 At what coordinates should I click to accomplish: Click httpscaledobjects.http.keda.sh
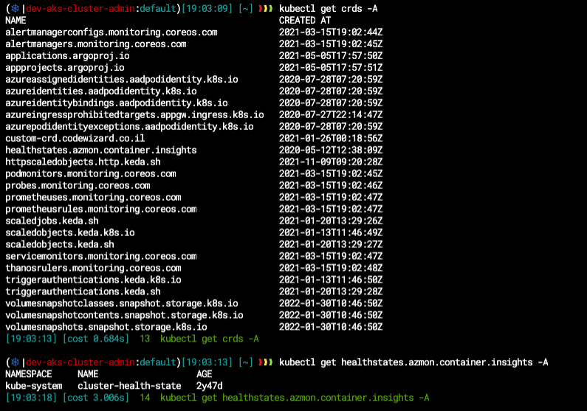(83, 162)
